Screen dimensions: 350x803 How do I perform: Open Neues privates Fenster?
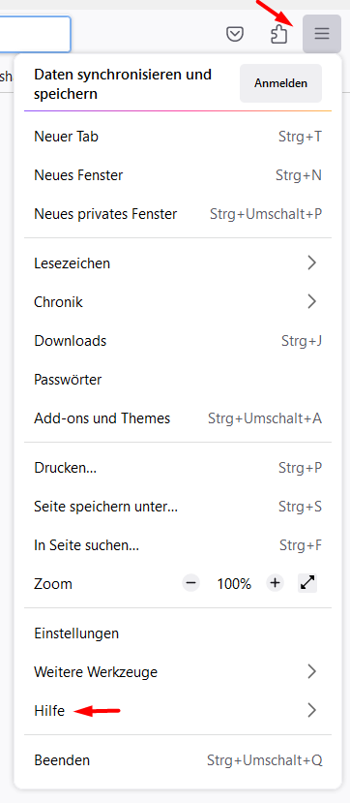click(x=178, y=213)
